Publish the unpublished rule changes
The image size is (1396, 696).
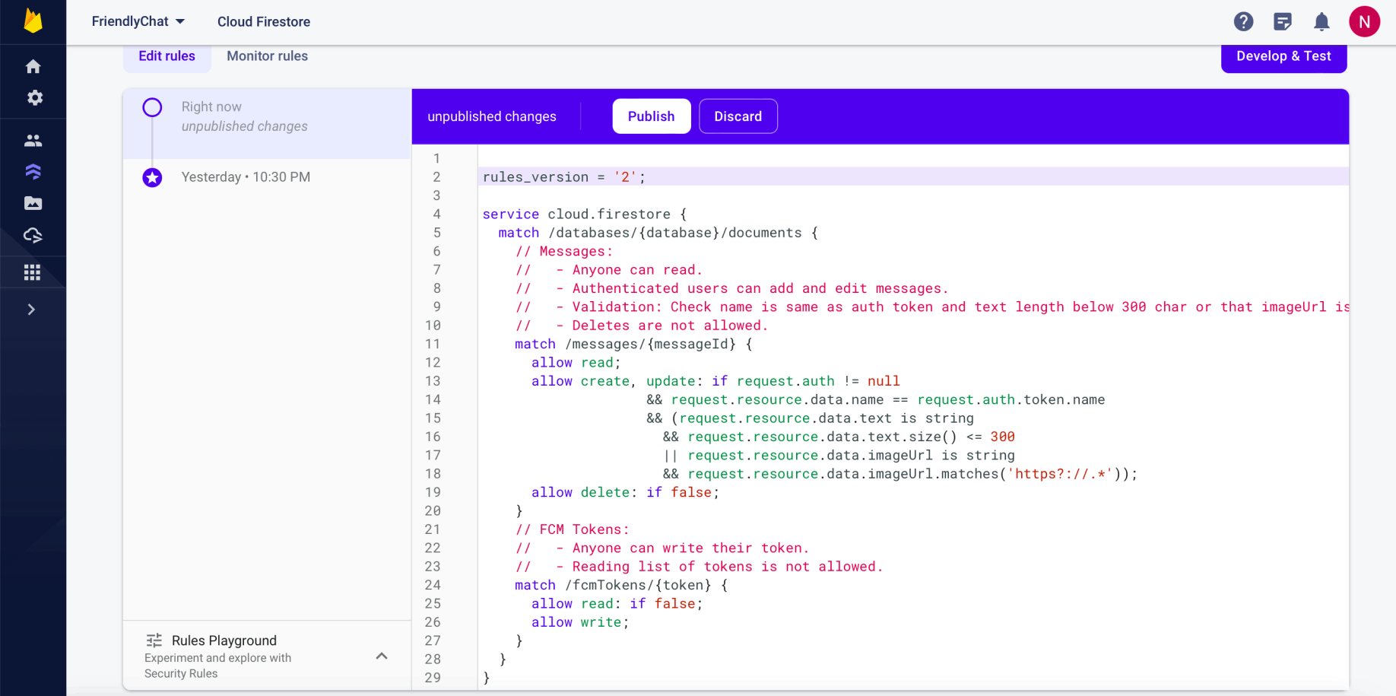pyautogui.click(x=651, y=116)
